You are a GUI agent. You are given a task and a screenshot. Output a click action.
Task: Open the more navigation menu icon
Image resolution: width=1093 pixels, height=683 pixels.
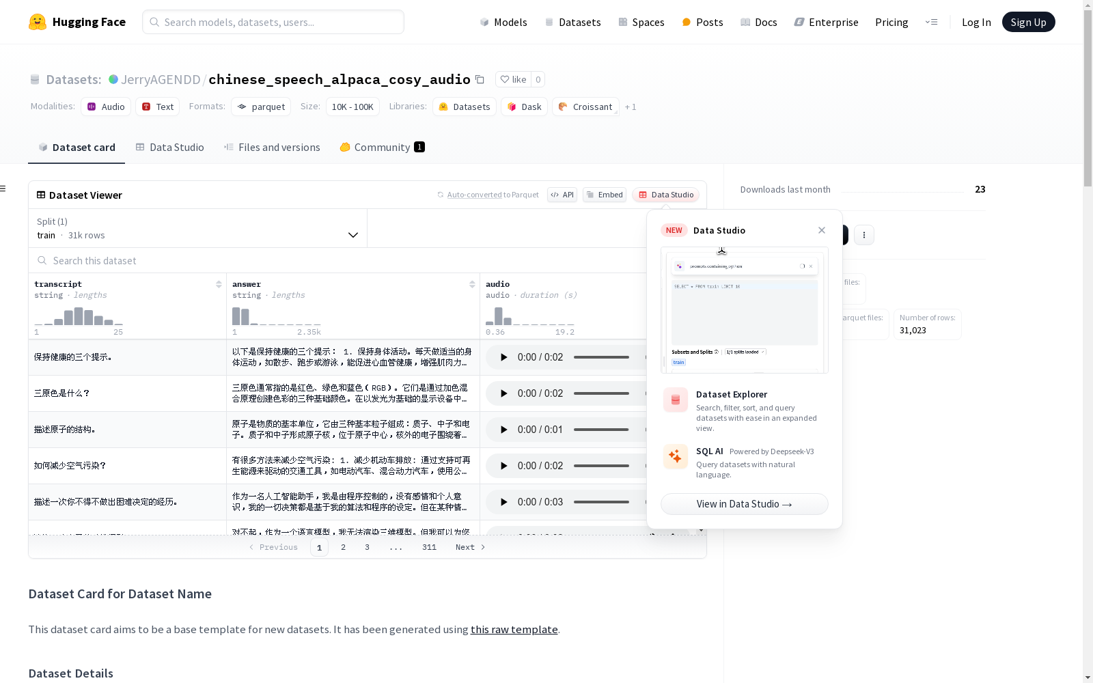coord(931,22)
